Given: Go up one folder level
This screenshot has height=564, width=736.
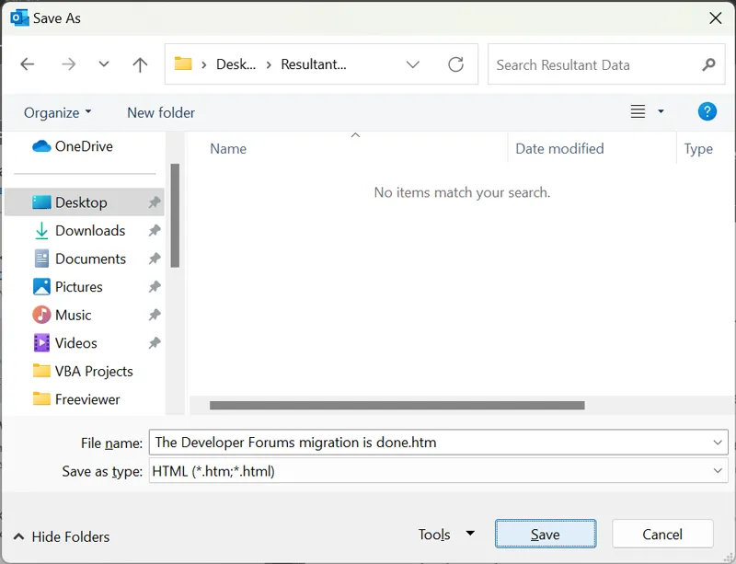Looking at the screenshot, I should coord(140,64).
